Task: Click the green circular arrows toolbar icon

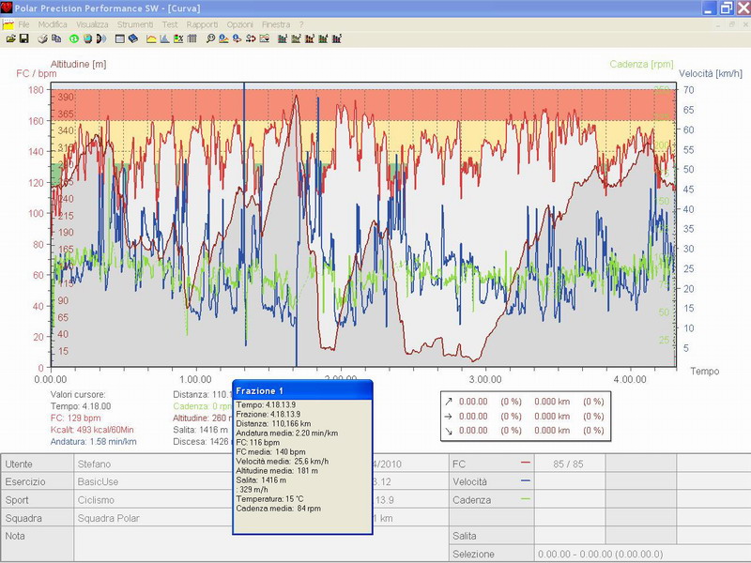Action: click(x=74, y=38)
